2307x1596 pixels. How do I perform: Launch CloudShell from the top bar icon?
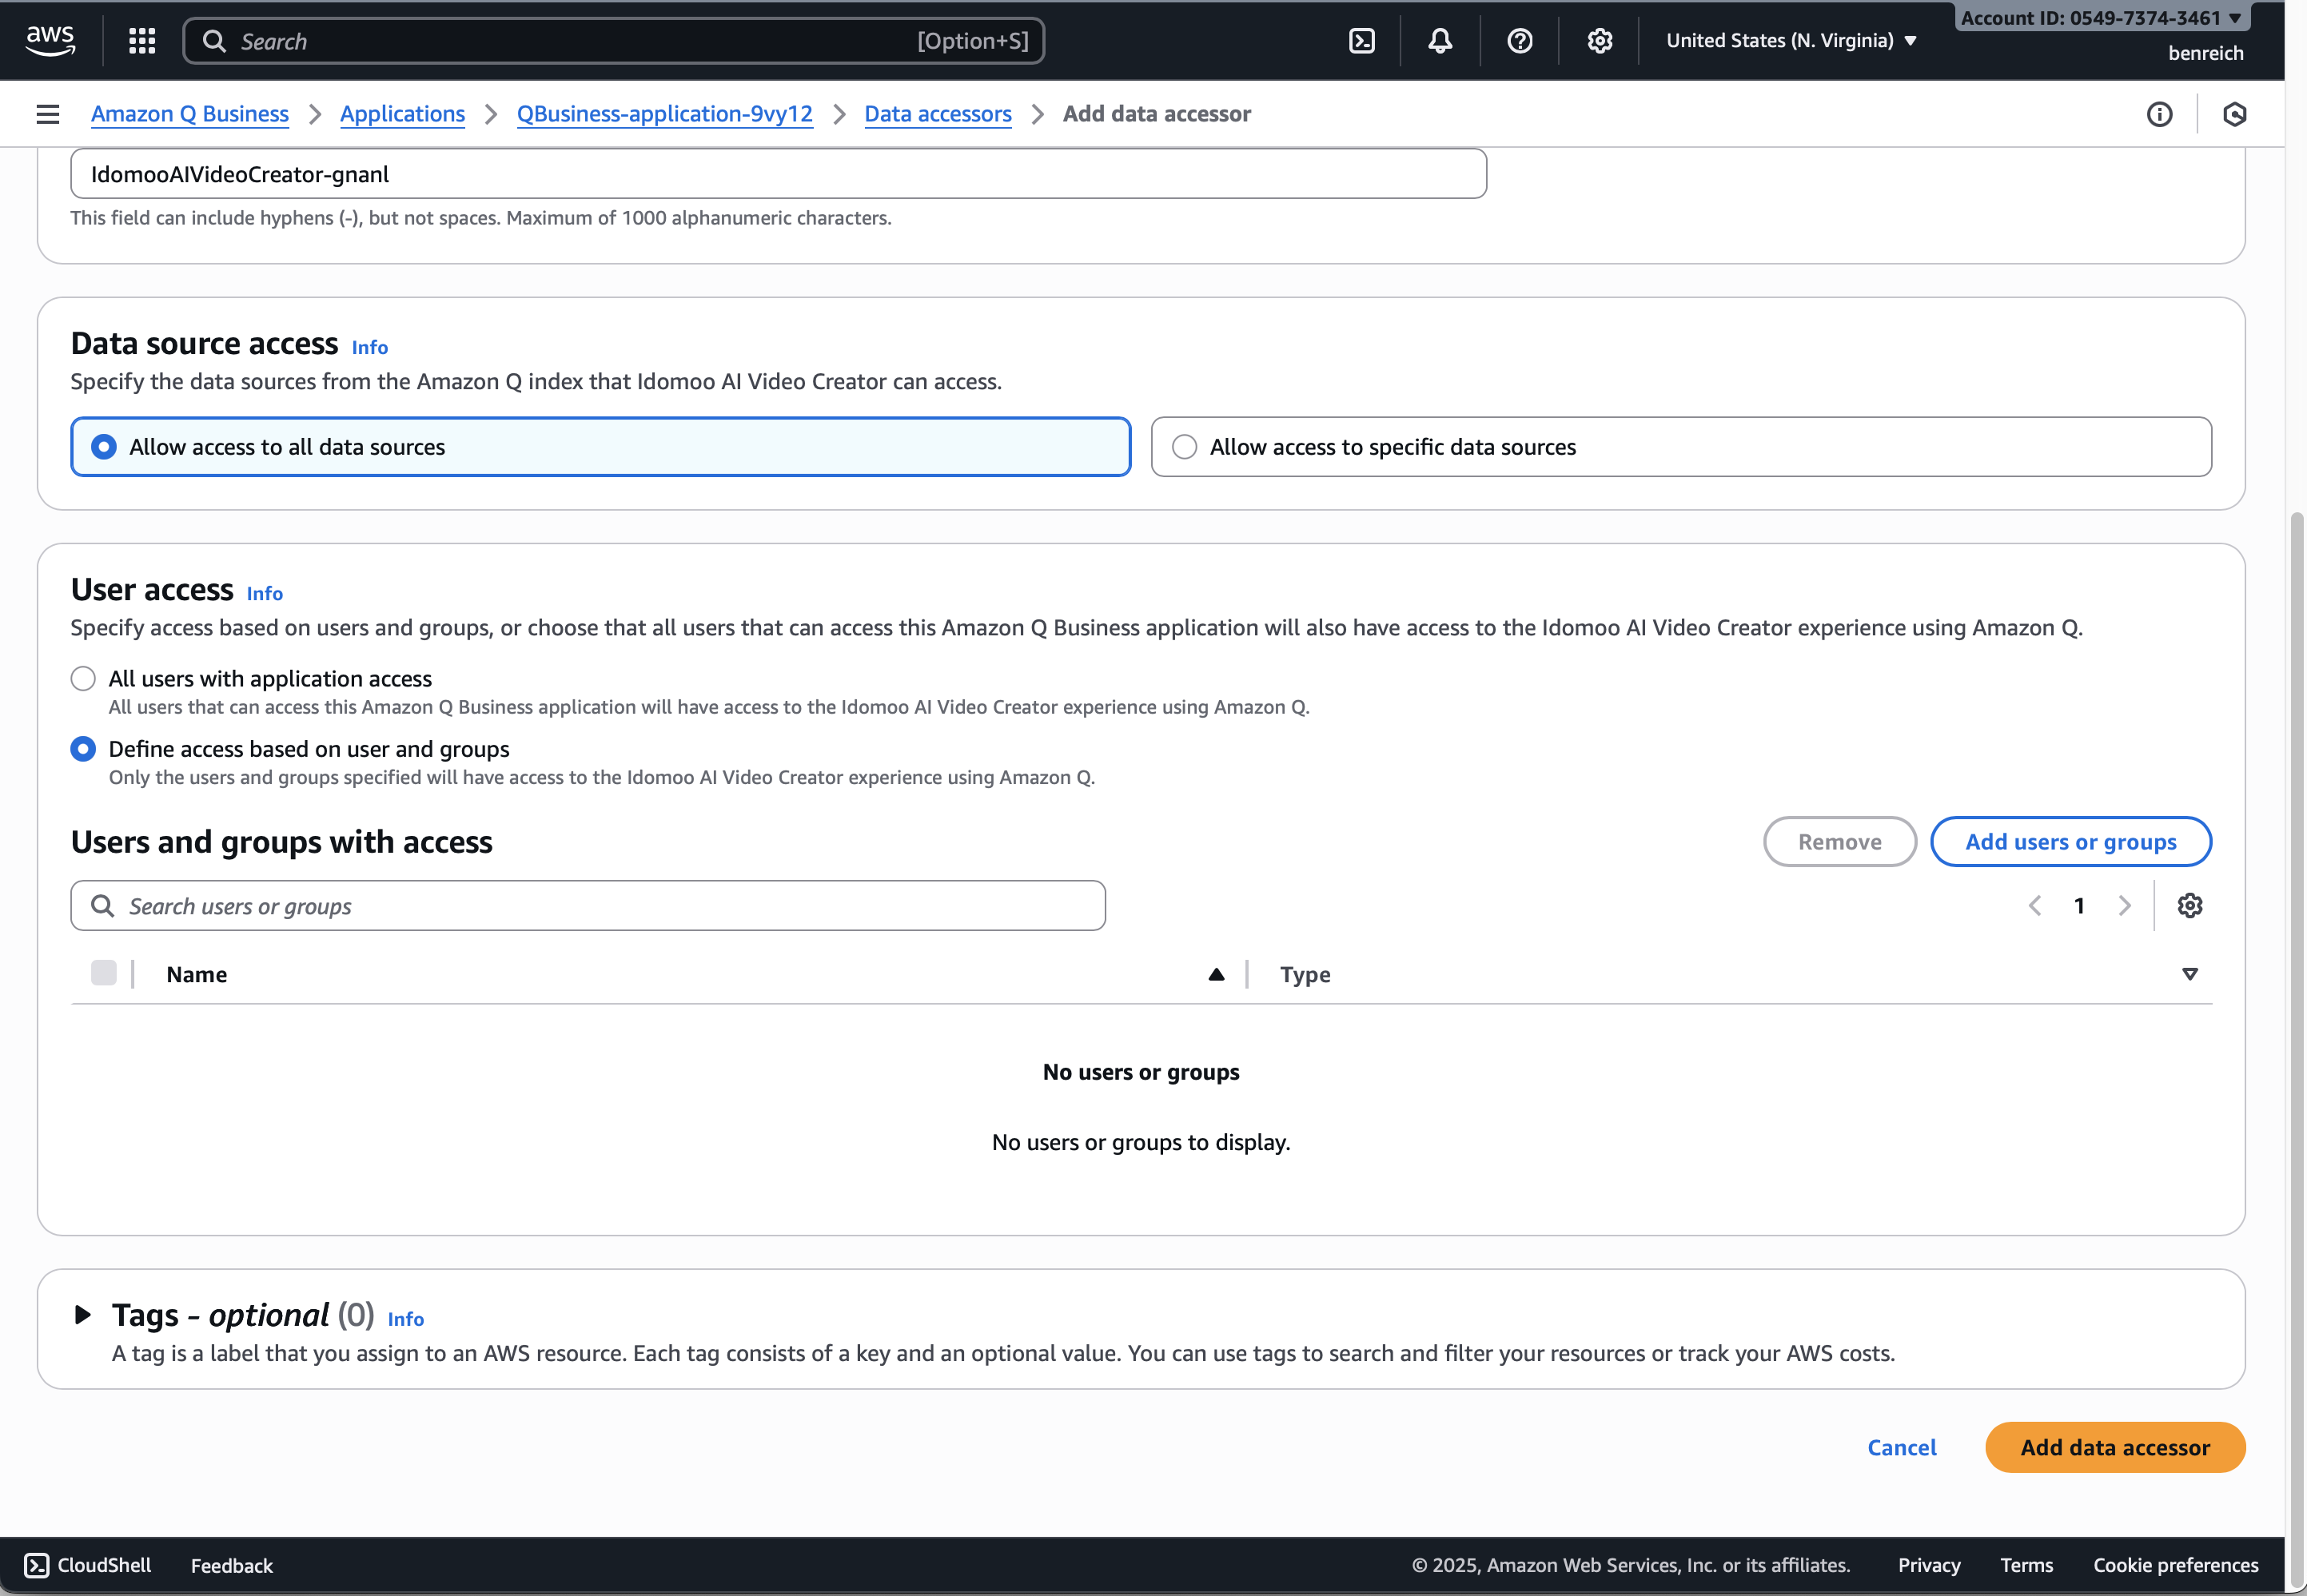pyautogui.click(x=1361, y=41)
